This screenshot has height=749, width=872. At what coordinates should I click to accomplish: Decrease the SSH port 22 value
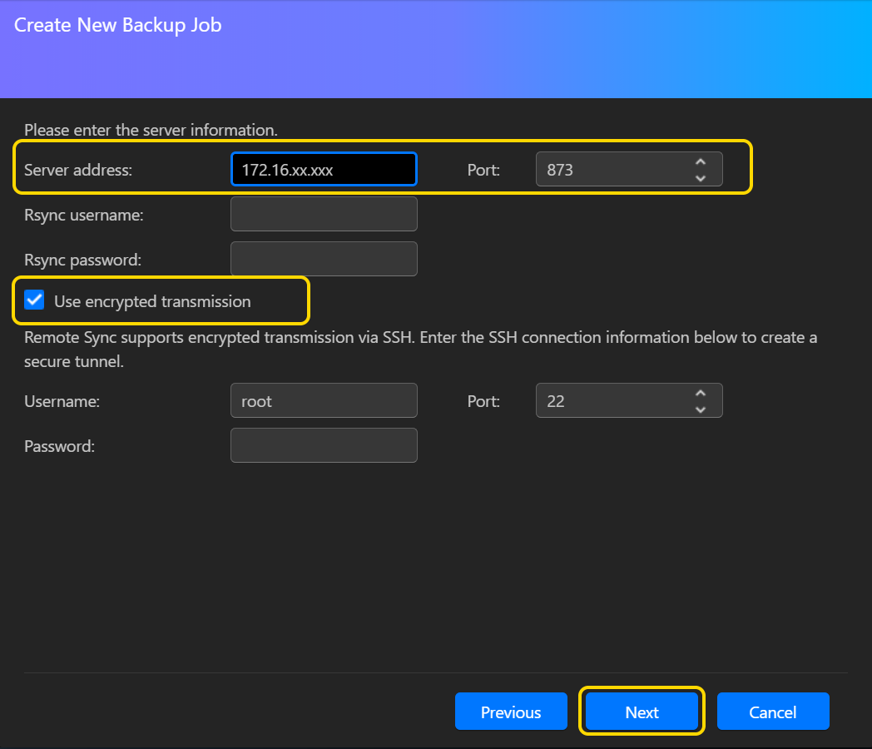click(700, 409)
